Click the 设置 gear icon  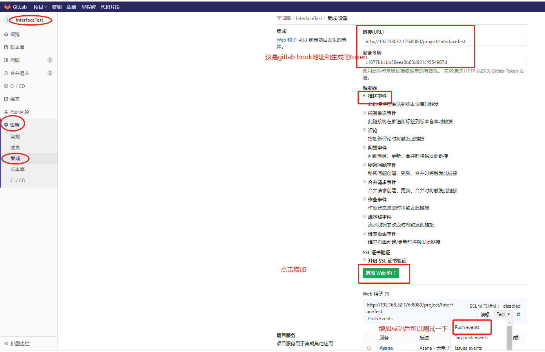pyautogui.click(x=6, y=125)
